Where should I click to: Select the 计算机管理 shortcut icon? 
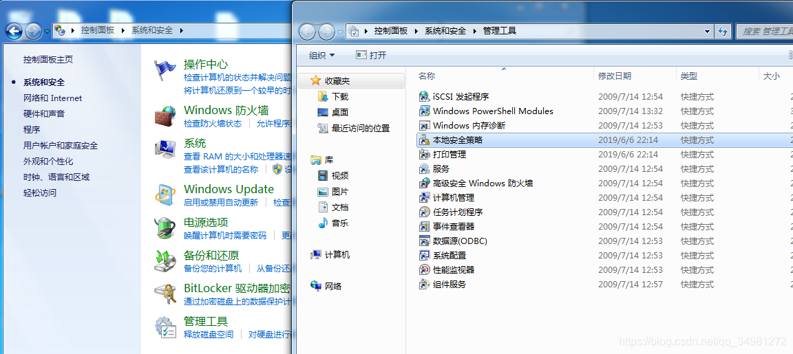click(x=425, y=197)
